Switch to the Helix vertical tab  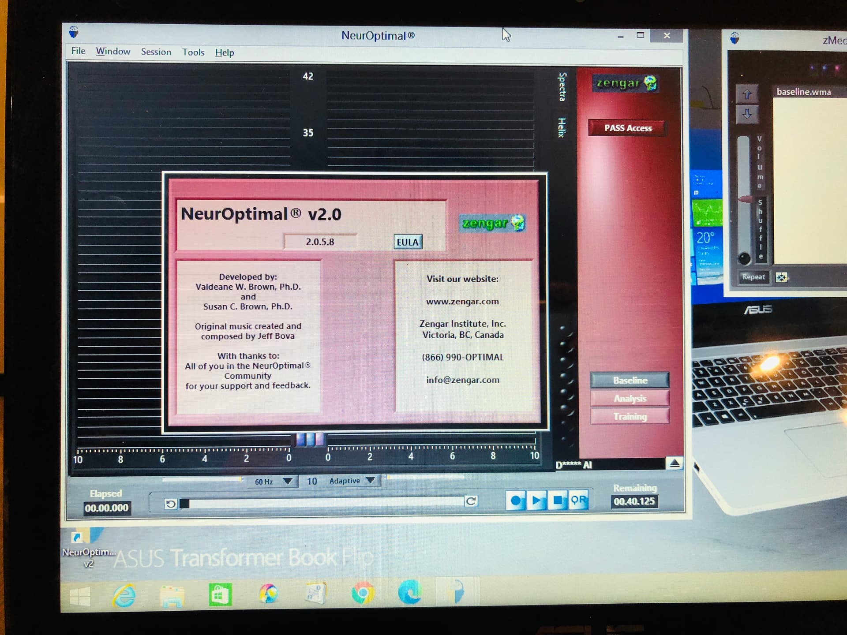(x=561, y=127)
